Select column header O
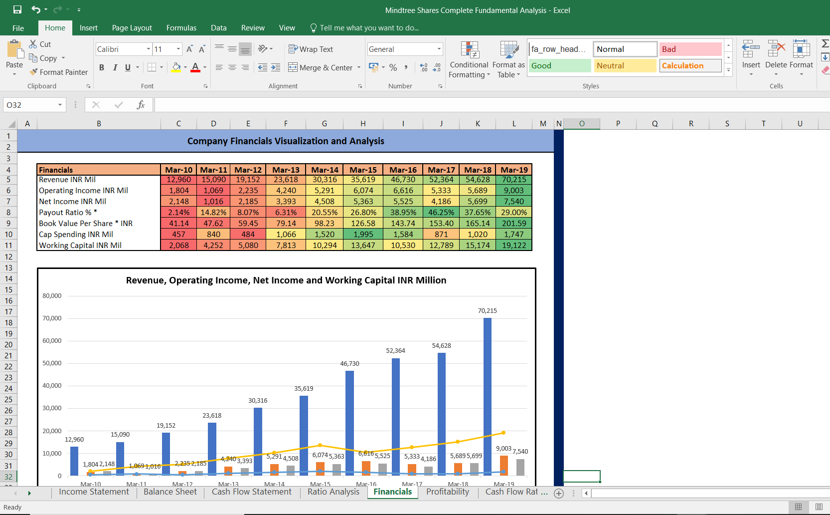 click(x=582, y=124)
